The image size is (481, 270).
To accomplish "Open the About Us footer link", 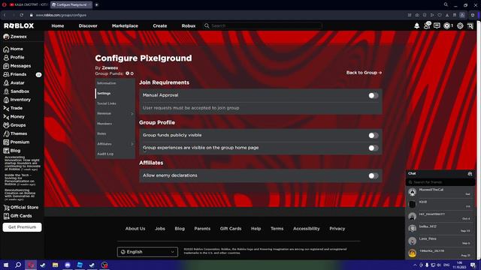I will (x=135, y=229).
